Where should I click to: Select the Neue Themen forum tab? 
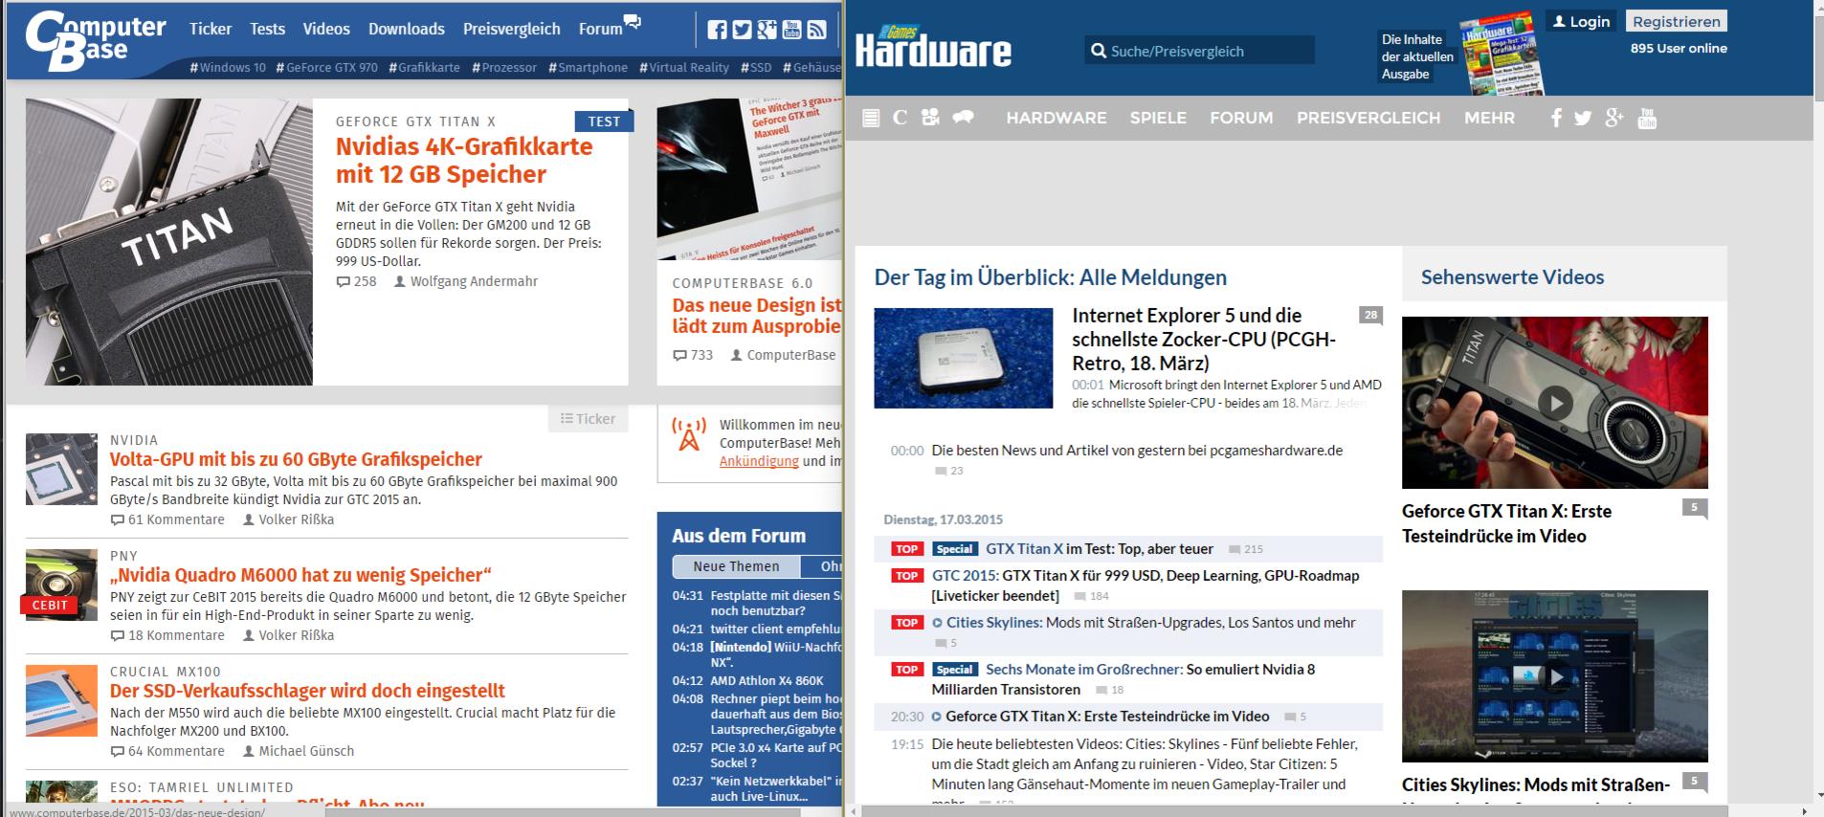(737, 566)
